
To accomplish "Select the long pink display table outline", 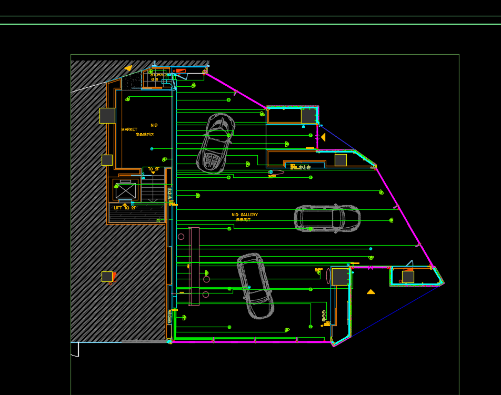I will click(194, 266).
